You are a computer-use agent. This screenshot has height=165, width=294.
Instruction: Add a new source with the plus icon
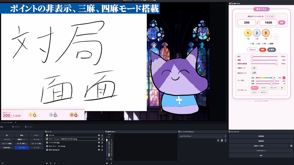coord(47,163)
